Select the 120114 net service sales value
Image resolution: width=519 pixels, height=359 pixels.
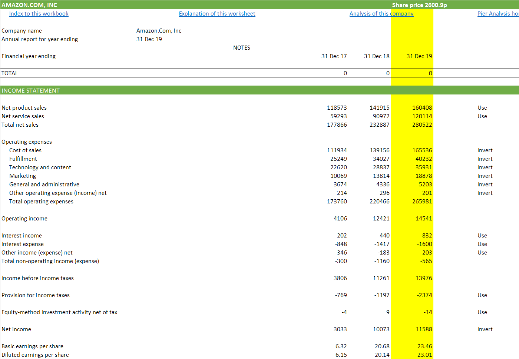(422, 116)
